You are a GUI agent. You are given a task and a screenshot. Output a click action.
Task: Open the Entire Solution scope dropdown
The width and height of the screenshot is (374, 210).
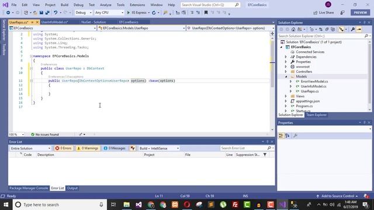30,148
